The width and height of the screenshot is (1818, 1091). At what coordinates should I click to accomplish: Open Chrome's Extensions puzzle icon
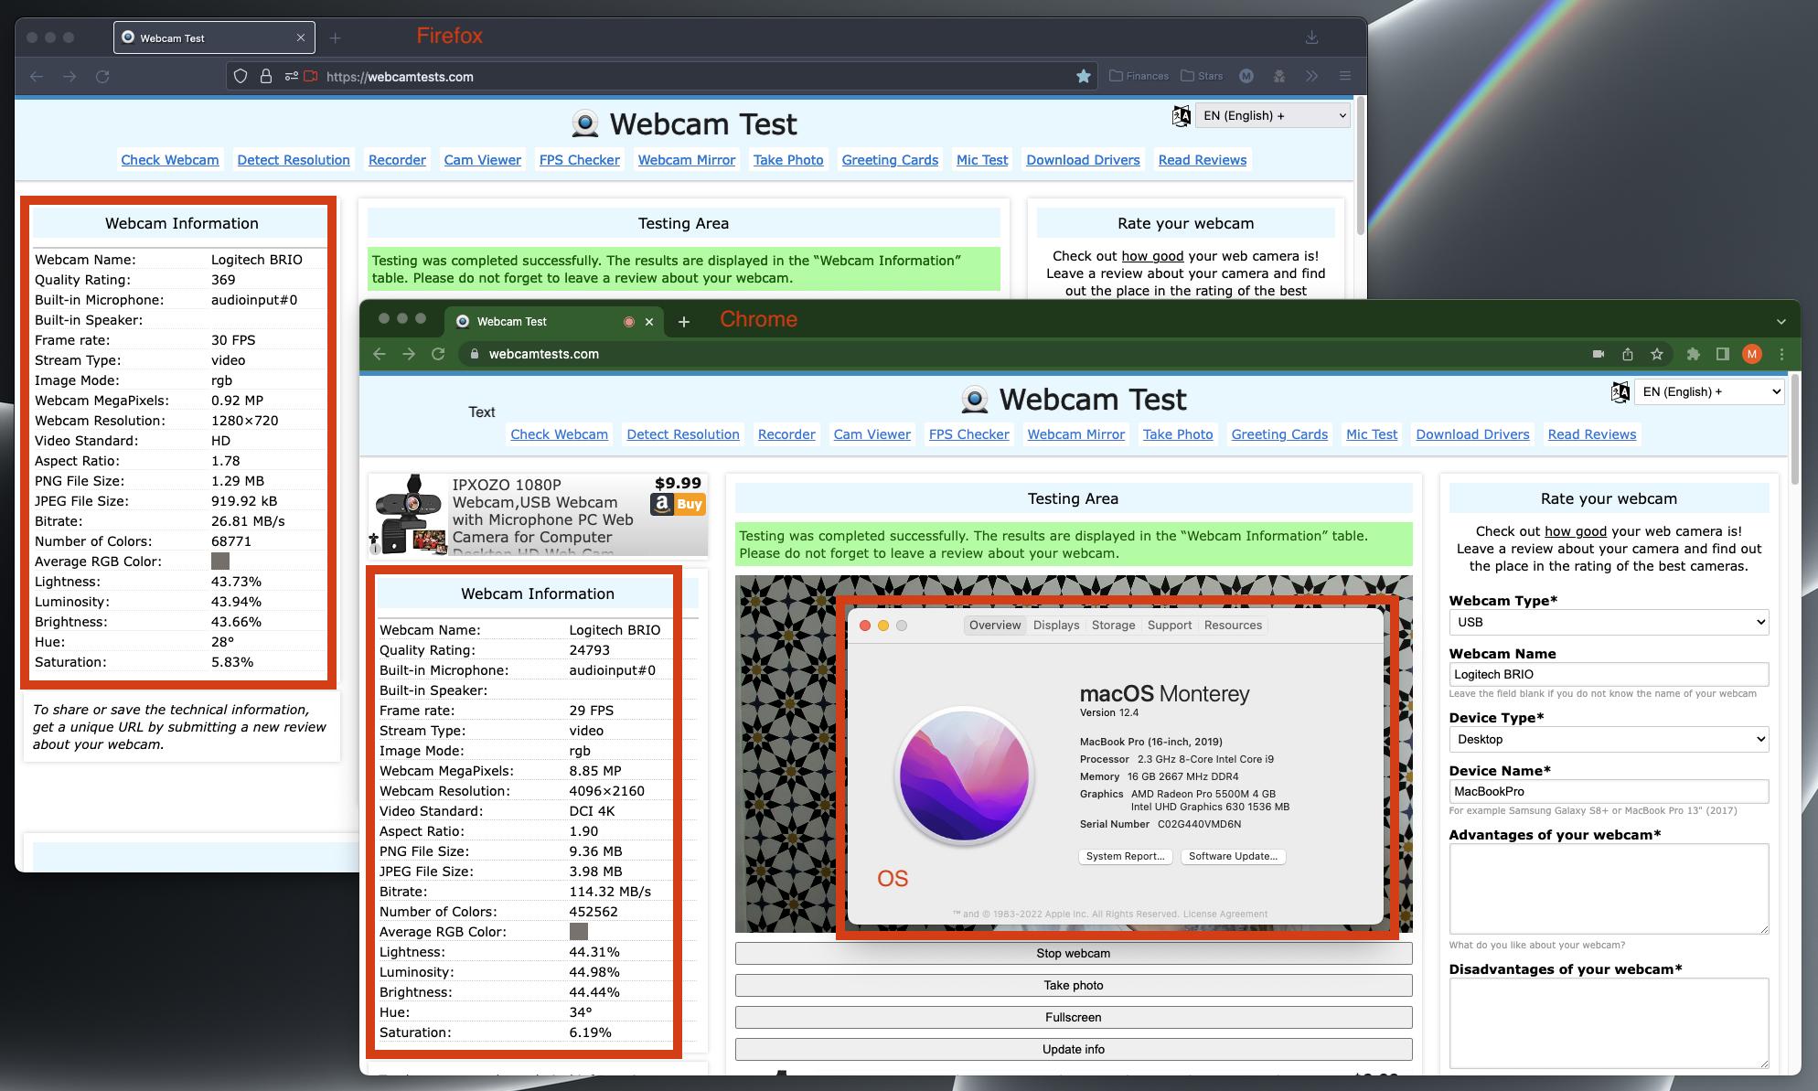coord(1693,354)
